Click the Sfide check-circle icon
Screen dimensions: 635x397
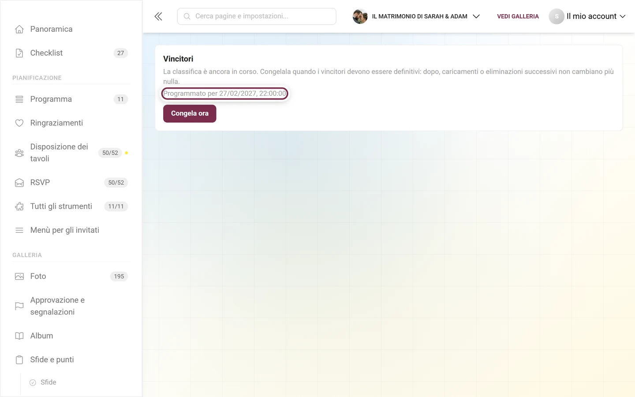(x=33, y=382)
